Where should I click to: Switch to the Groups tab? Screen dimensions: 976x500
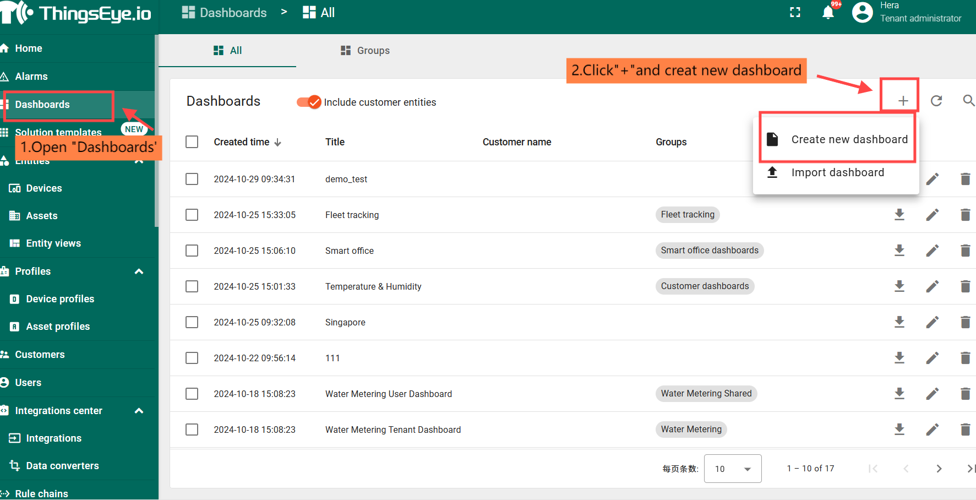(365, 51)
